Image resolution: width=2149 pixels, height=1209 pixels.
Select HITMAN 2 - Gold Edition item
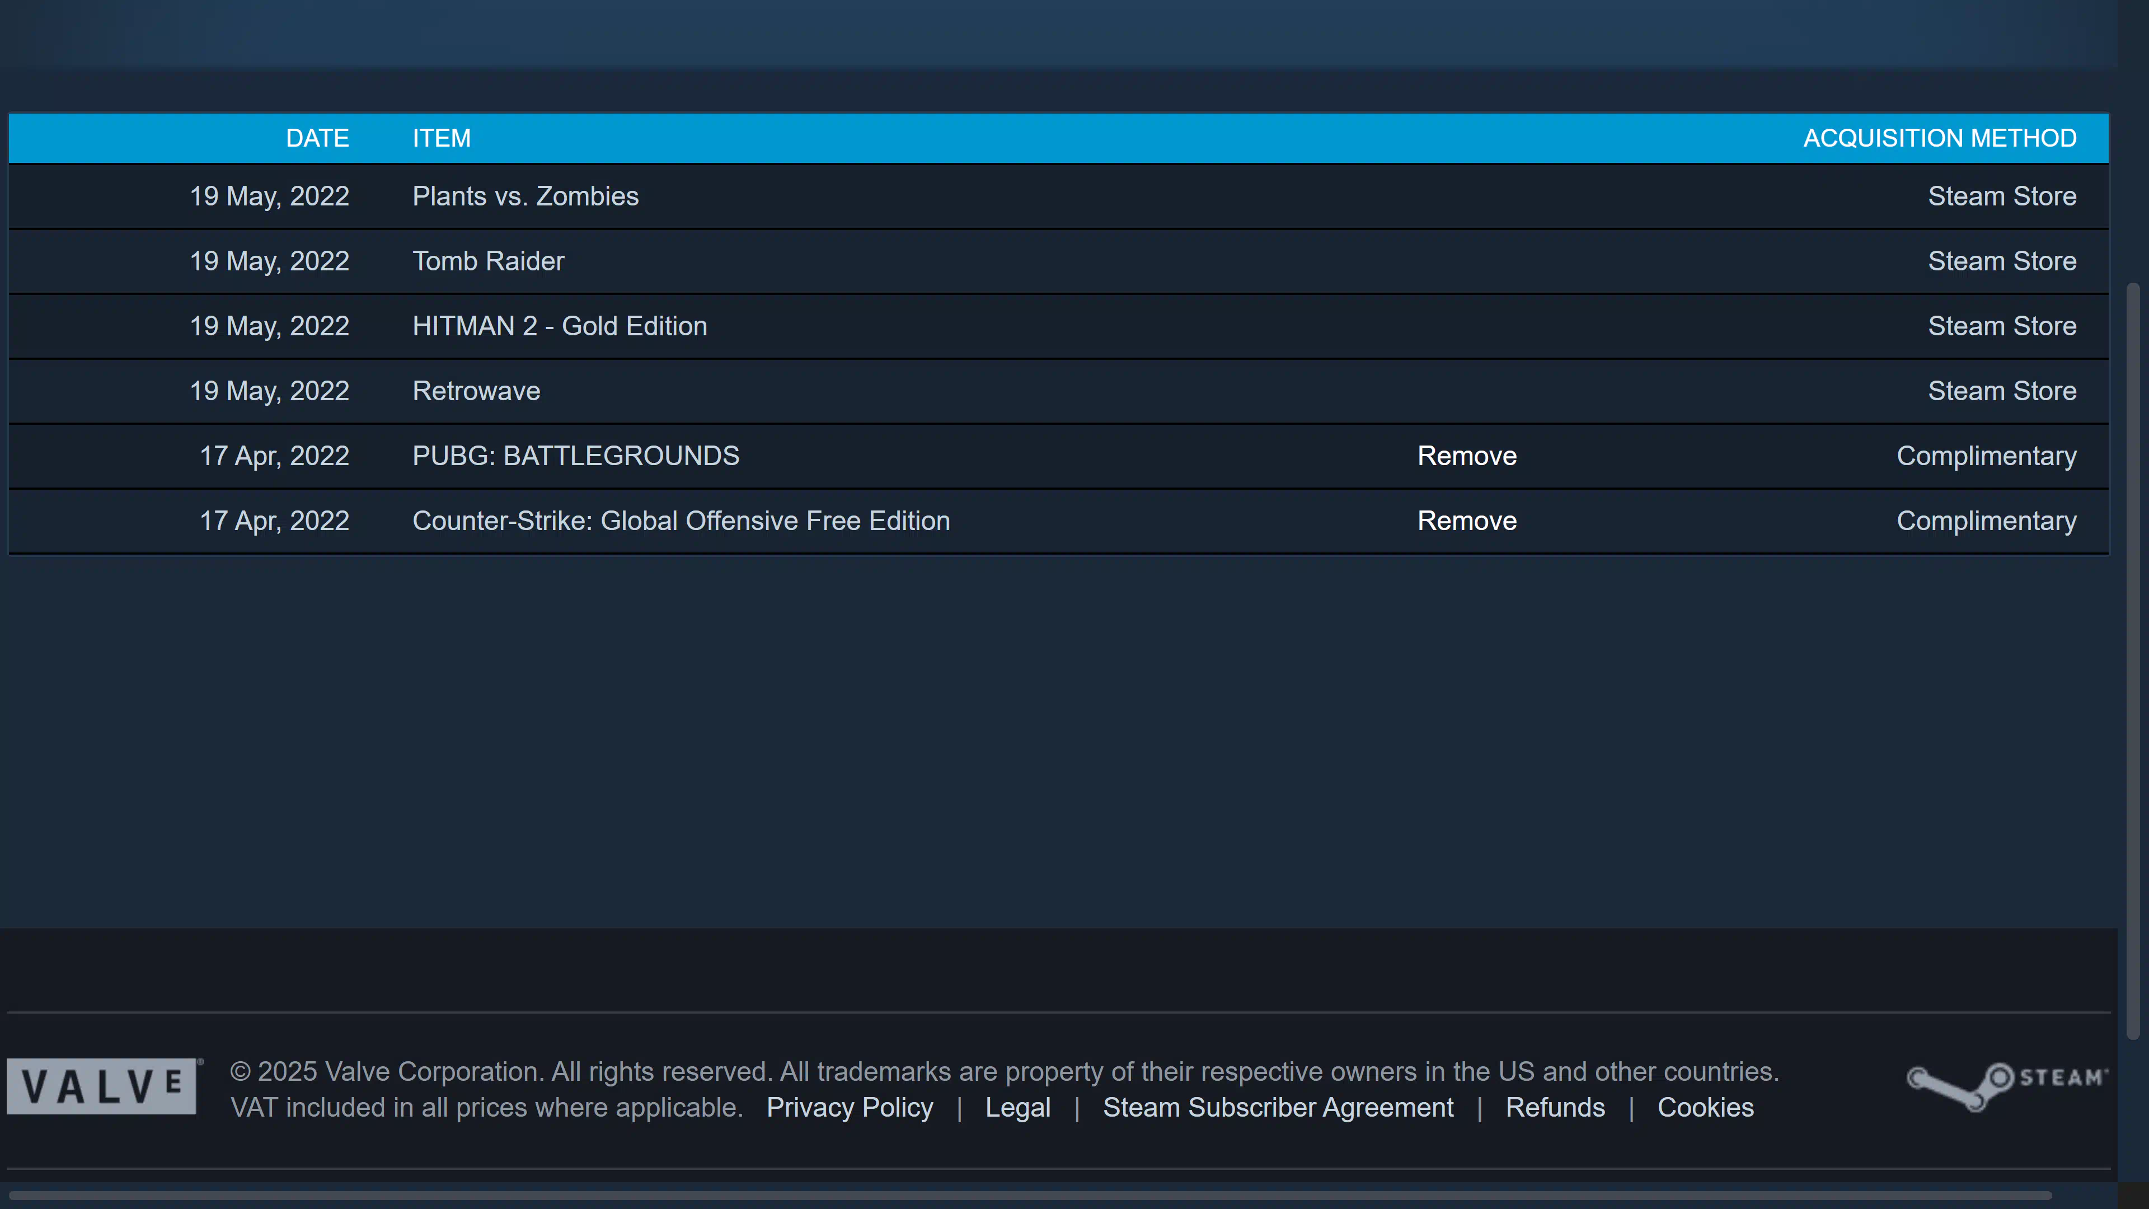[560, 326]
